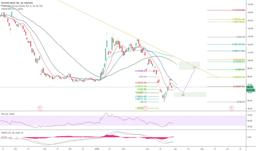Select the wave label (B)
Screen dimensions: 256x151
tap(183, 95)
